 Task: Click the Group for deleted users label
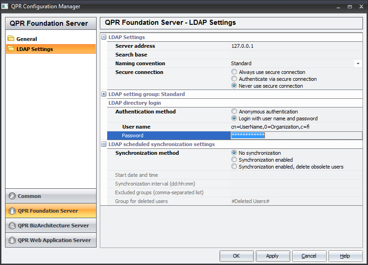point(141,201)
